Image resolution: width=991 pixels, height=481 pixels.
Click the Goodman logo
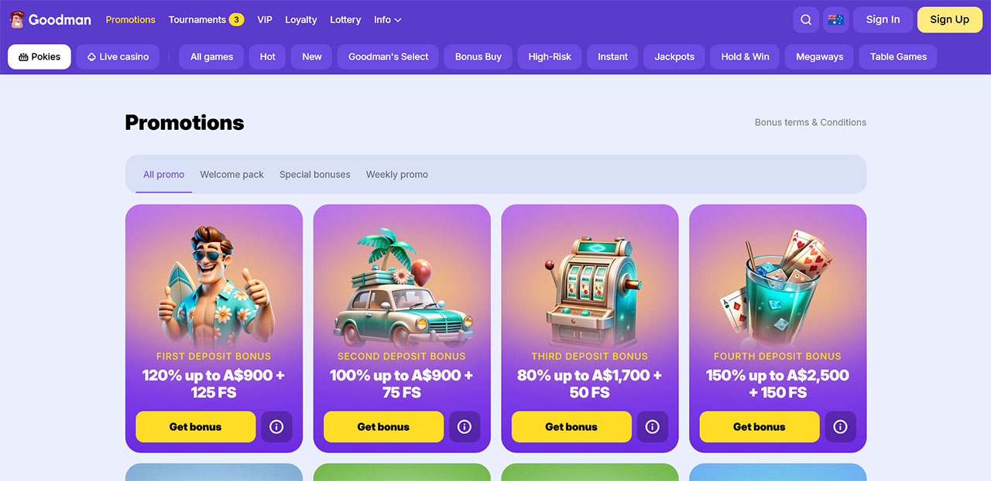(50, 19)
